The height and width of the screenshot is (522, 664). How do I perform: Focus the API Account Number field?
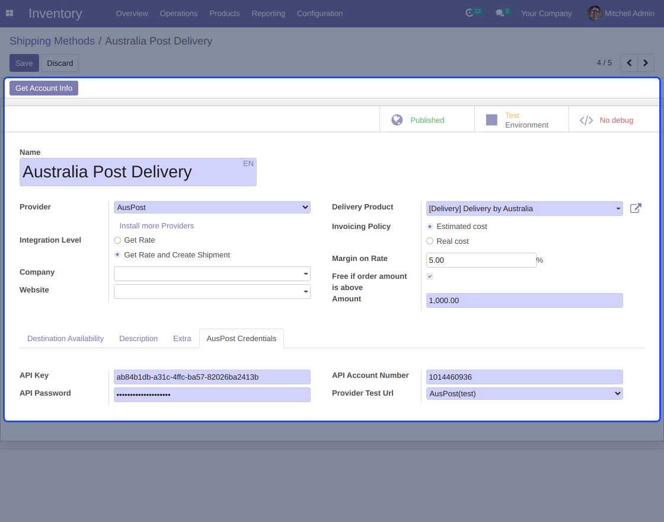[524, 377]
